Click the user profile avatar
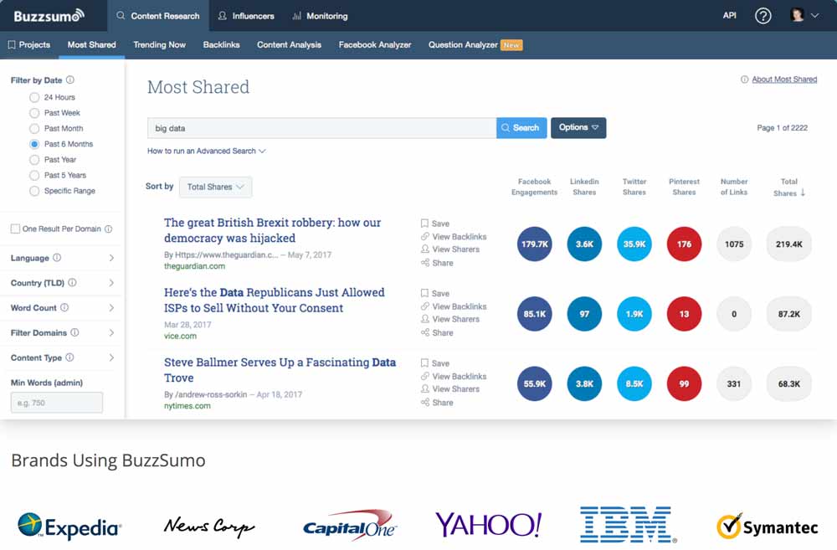The image size is (837, 550). click(x=797, y=15)
